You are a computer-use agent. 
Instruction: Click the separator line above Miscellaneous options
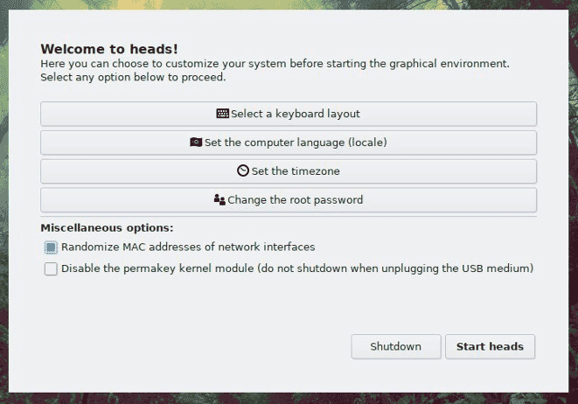coord(289,217)
